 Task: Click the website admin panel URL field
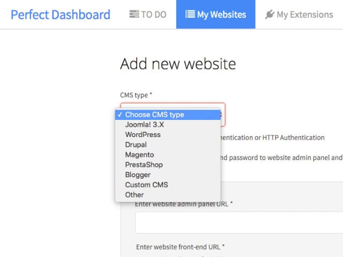[239, 223]
